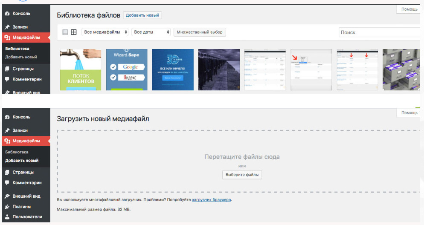Screen dimensions: 424x225
Task: Select Медиафайлы in the top screenshot sidebar
Action: coord(26,37)
